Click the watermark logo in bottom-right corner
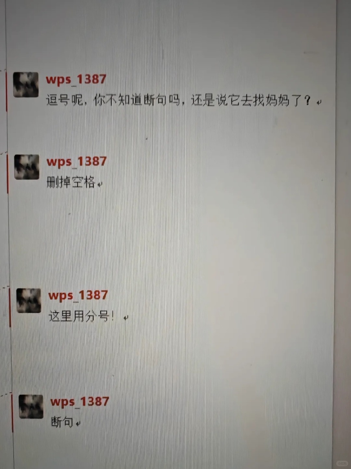351x469 pixels. pyautogui.click(x=342, y=463)
